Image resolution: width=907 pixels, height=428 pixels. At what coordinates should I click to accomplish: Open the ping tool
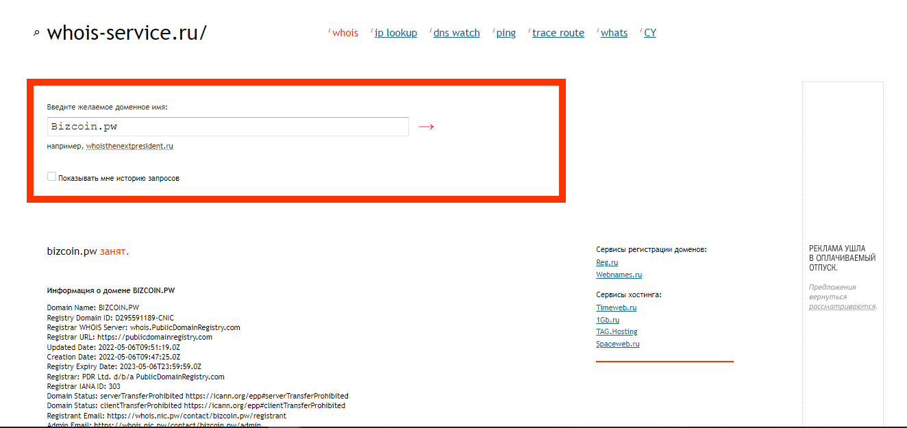coord(506,33)
